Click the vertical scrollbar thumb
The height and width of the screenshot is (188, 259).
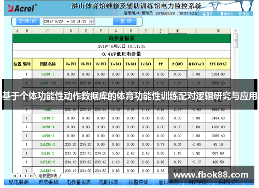[x=236, y=41]
